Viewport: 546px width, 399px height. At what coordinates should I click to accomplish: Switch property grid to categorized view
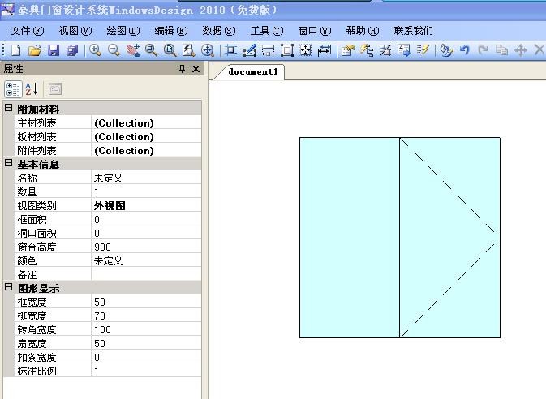(13, 89)
